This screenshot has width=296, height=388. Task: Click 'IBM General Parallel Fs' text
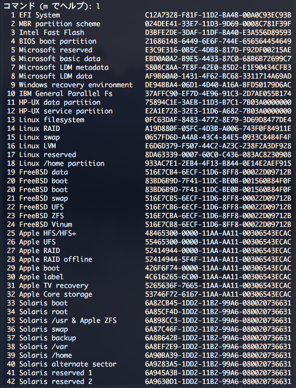click(66, 94)
